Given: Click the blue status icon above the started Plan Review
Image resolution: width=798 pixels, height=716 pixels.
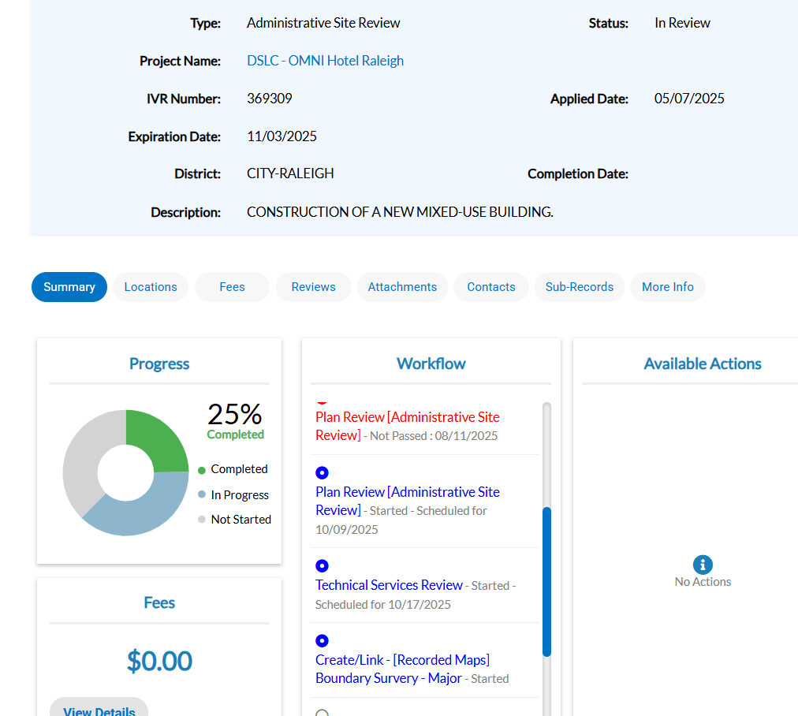Looking at the screenshot, I should pos(322,473).
